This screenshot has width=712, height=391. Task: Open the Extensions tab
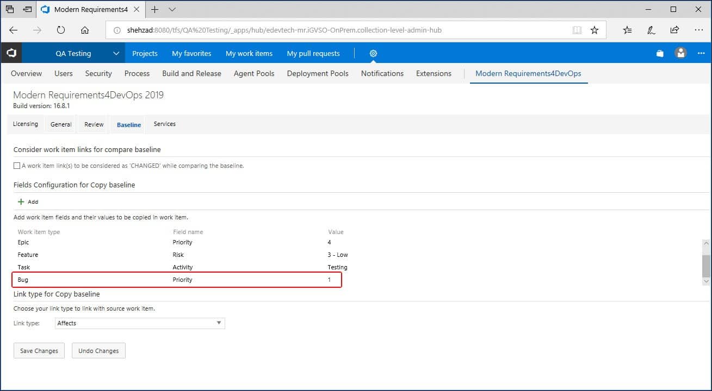tap(434, 73)
